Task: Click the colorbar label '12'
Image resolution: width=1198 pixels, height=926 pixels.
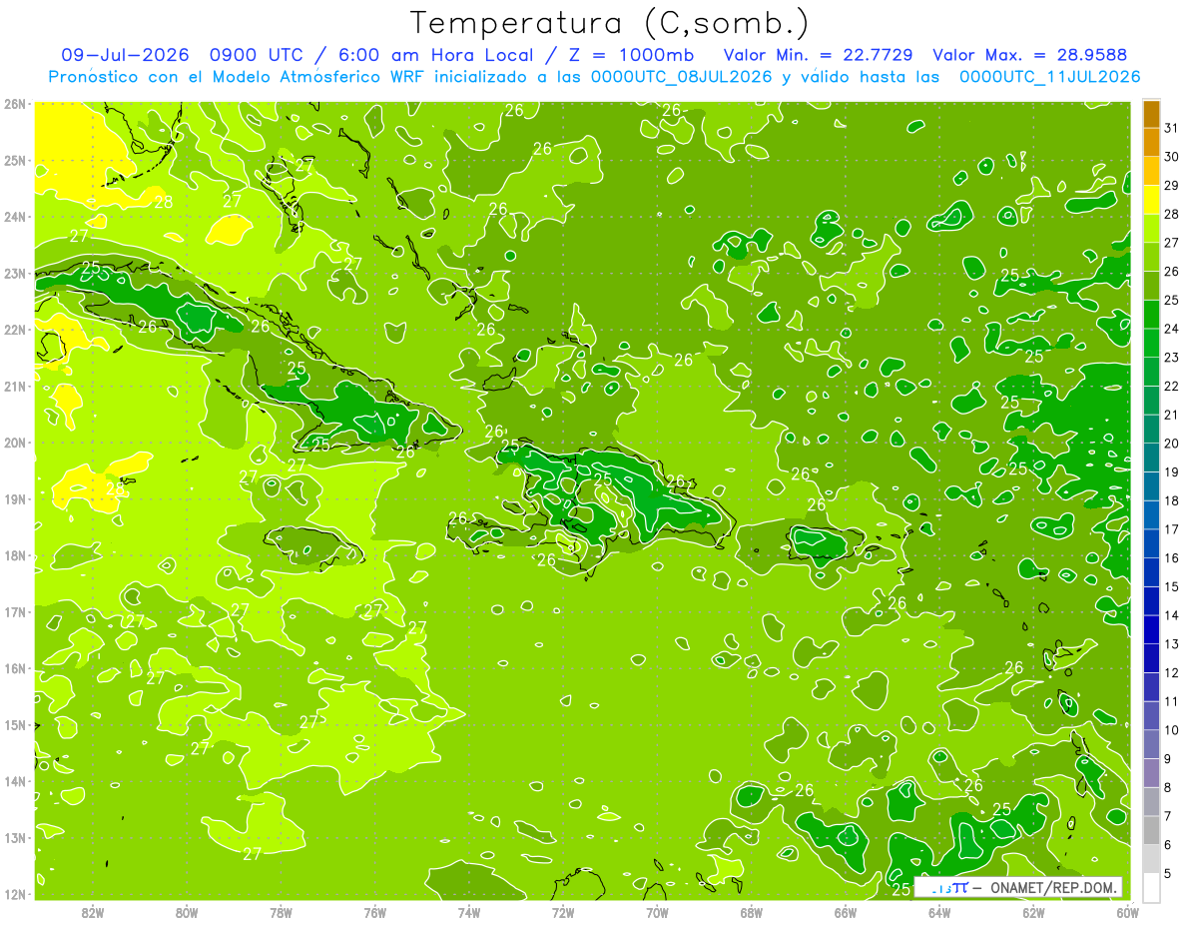Action: [x=1172, y=673]
